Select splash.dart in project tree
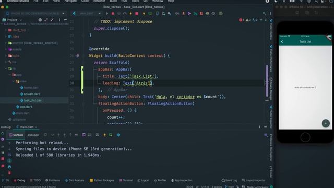The image size is (334, 188). [32, 94]
